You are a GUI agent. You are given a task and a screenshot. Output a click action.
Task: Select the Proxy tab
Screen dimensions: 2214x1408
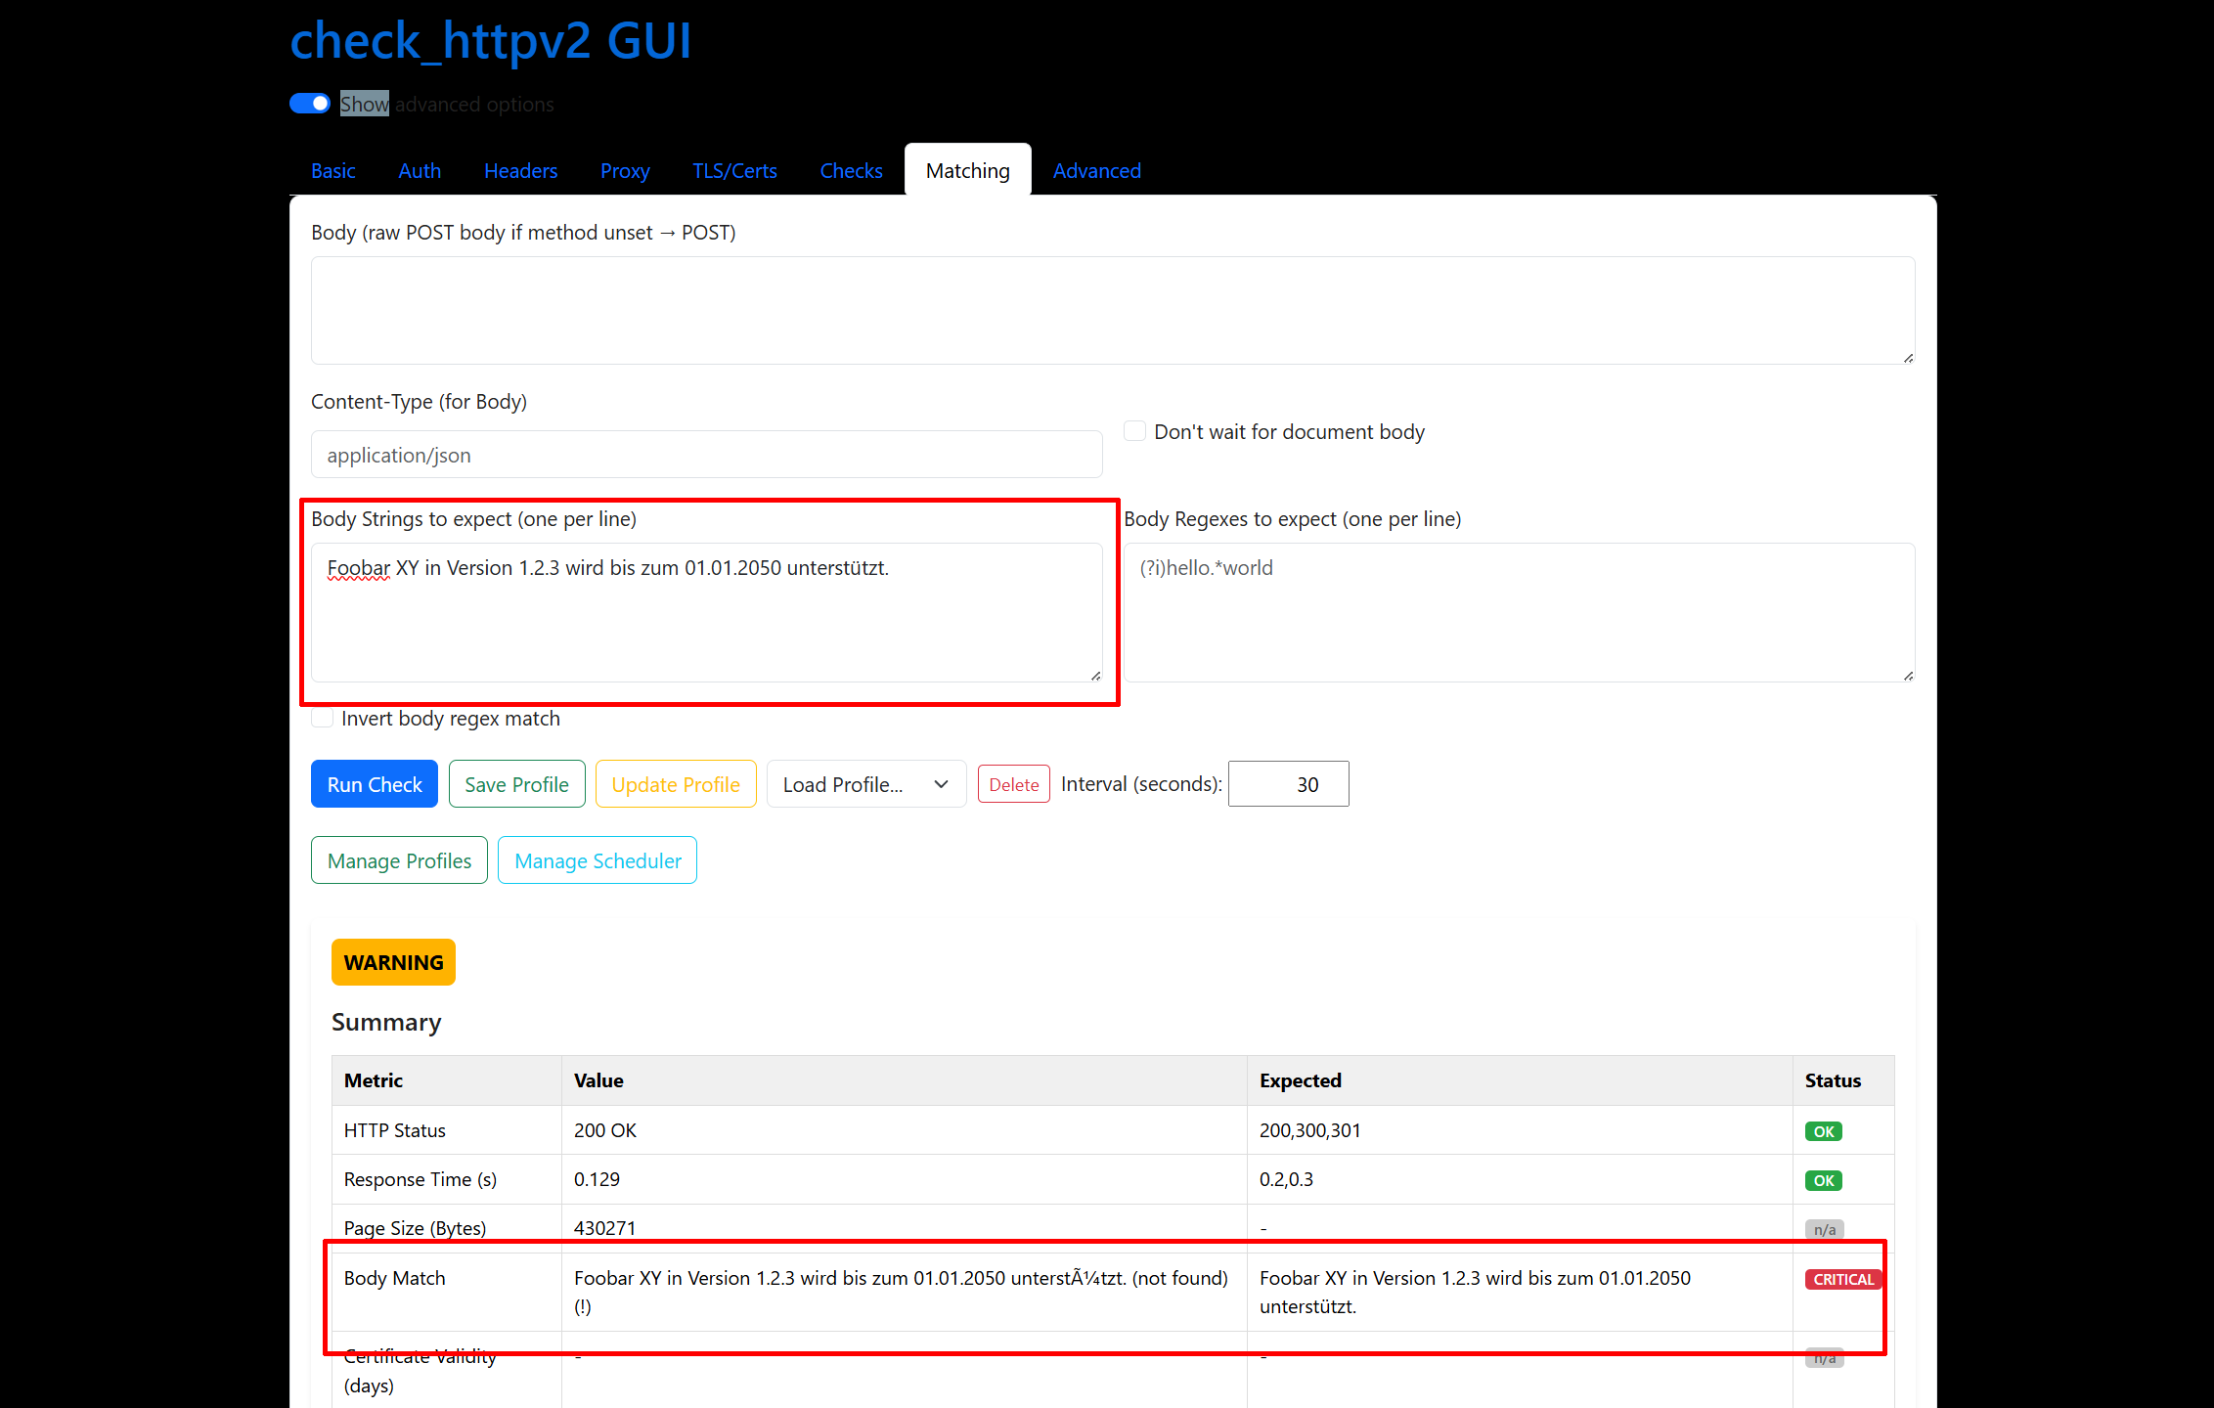pos(625,171)
